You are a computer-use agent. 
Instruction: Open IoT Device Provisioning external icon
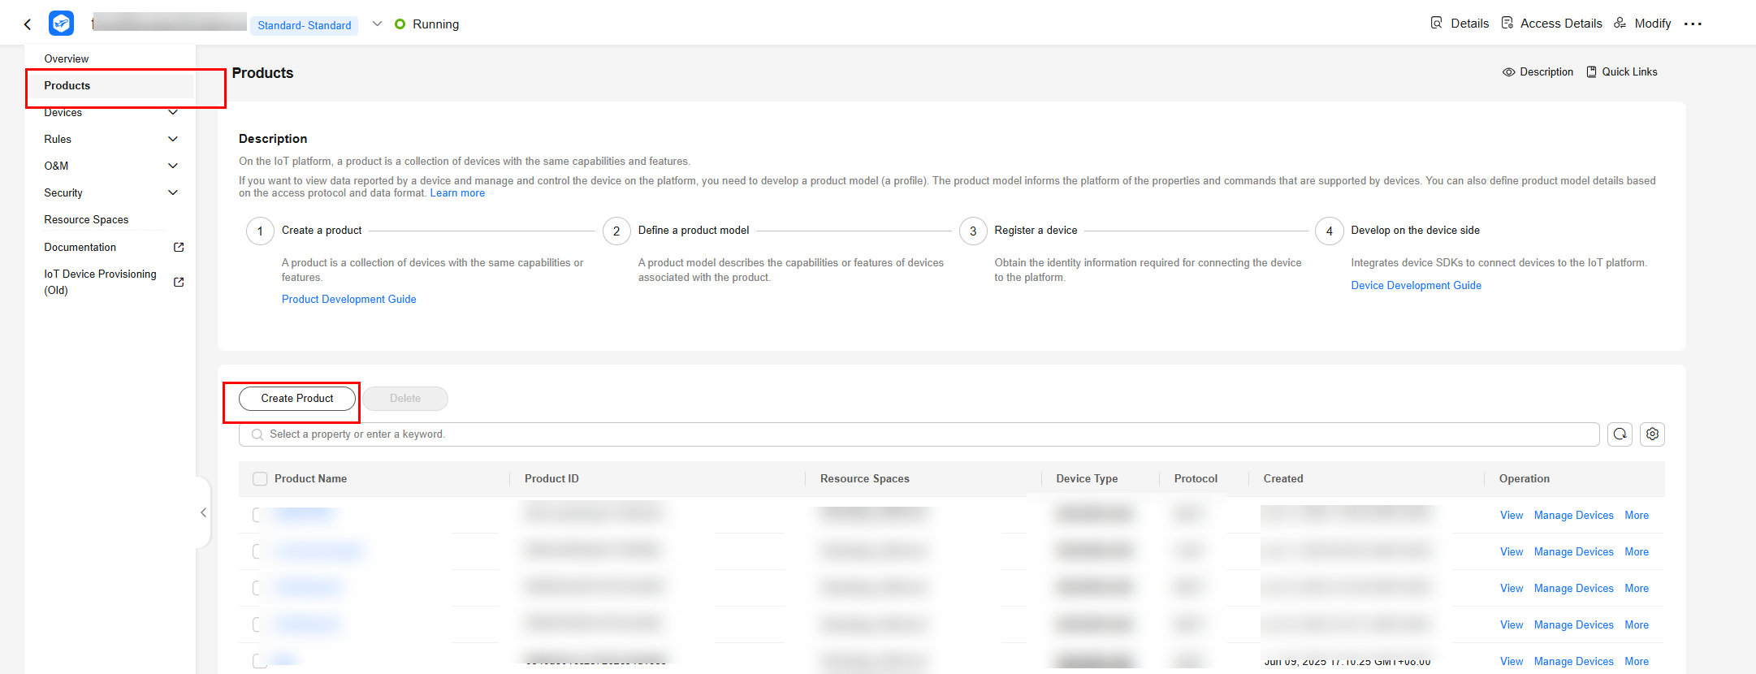coord(179,282)
